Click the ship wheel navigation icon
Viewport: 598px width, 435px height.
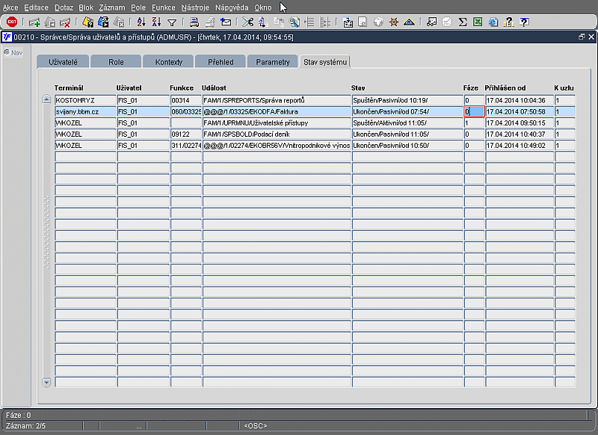394,22
